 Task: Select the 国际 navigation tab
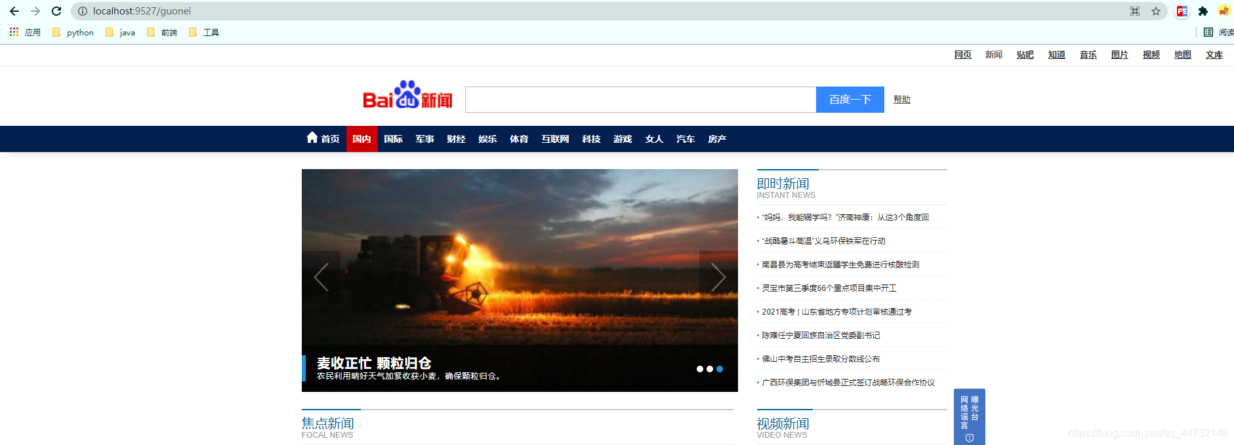394,139
